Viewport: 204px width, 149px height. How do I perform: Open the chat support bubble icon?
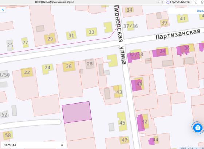[x=197, y=128]
